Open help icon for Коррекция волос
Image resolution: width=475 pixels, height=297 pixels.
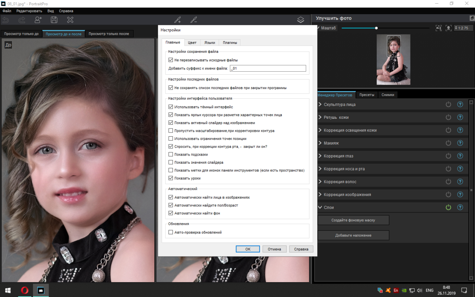coord(460,182)
